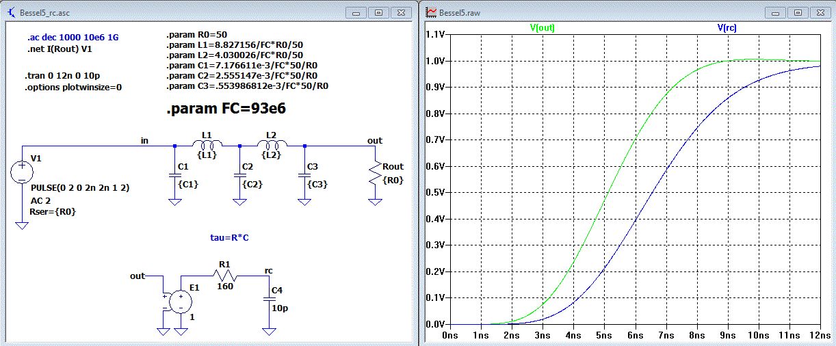Click the PULSE(0 2 0 2n 2n 1 2) value text
Image resolution: width=836 pixels, height=346 pixels.
click(x=80, y=187)
